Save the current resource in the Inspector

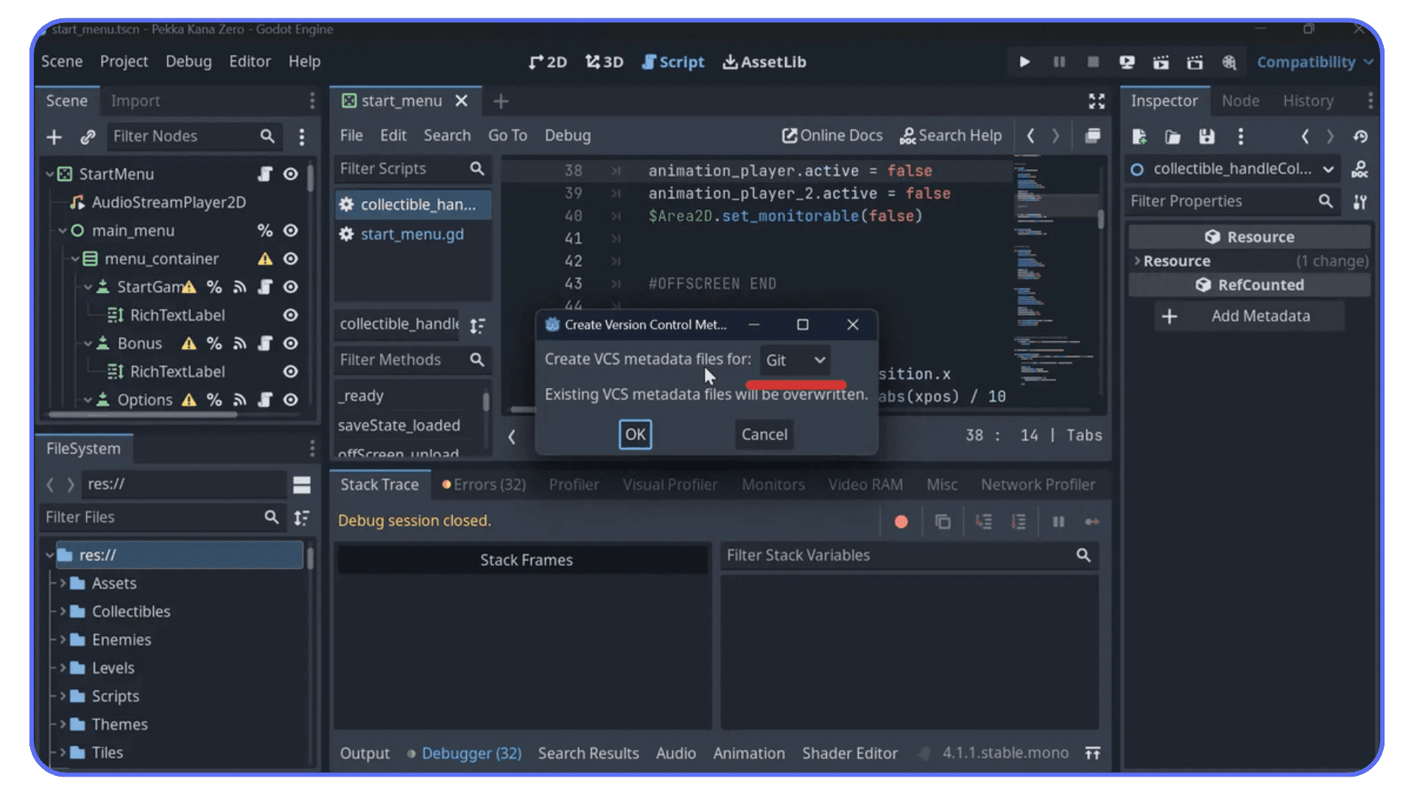[1206, 137]
